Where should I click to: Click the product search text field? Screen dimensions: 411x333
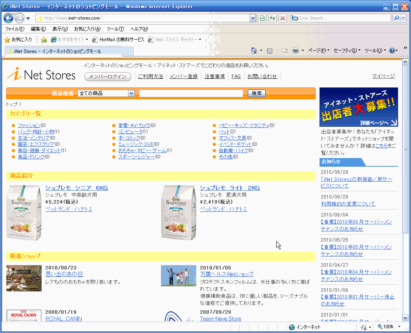click(x=191, y=93)
